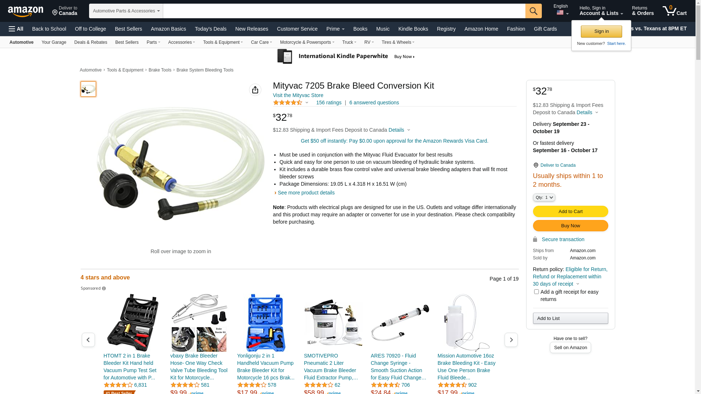Expand the star ratings popover chevron
Screen dimensions: 701x394
(307, 103)
